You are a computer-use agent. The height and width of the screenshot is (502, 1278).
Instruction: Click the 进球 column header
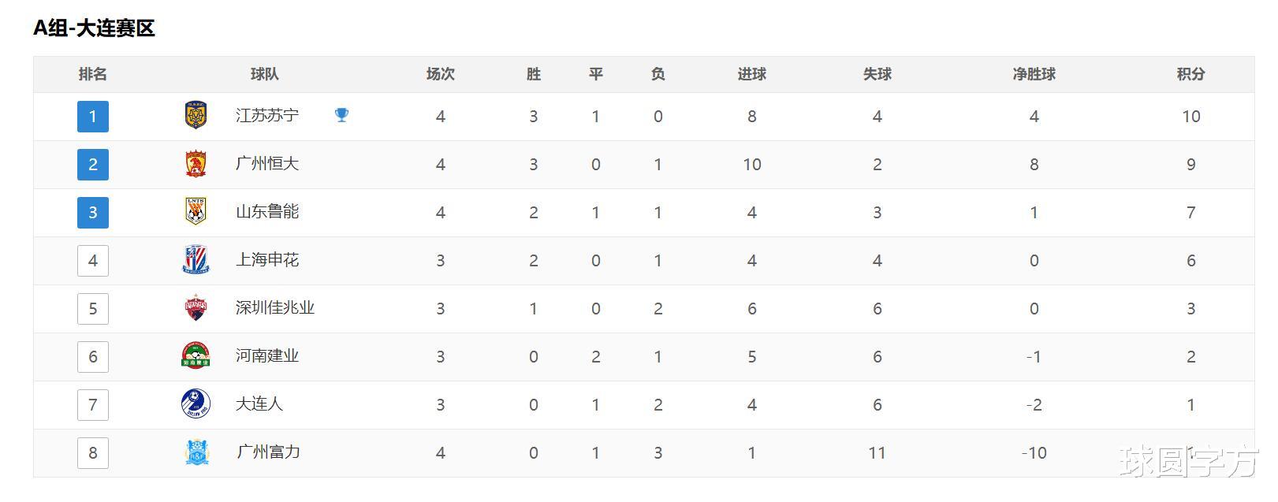click(751, 74)
